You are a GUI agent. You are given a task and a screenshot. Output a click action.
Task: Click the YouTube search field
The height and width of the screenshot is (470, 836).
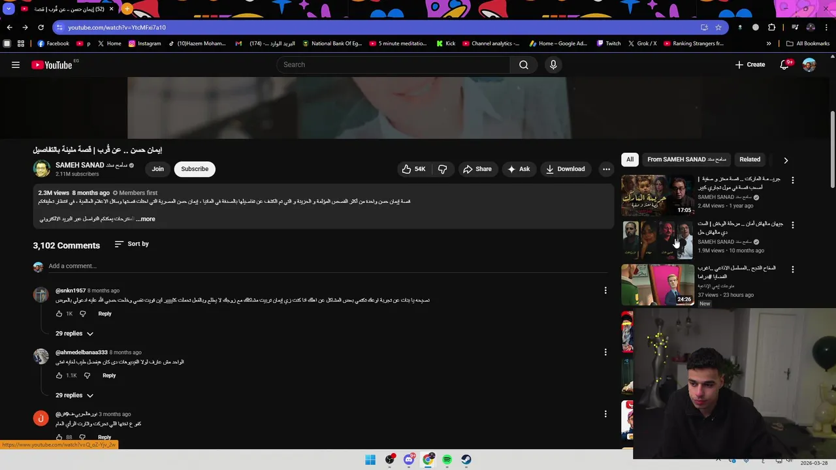pos(393,65)
